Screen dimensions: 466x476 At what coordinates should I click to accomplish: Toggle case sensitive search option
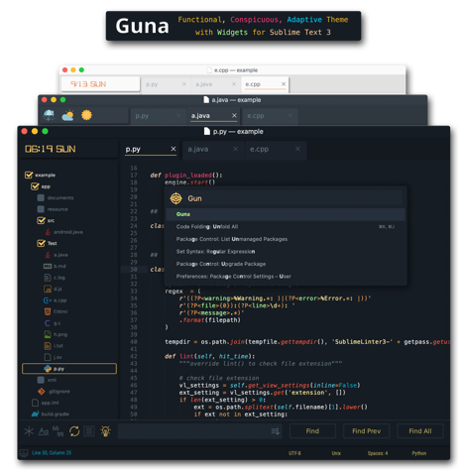[x=44, y=431]
